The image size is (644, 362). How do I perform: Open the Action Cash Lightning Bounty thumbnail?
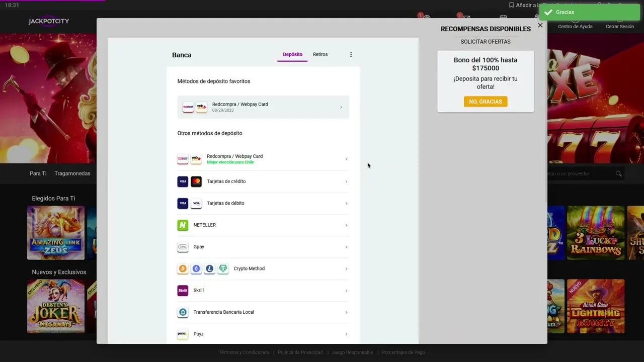(x=596, y=306)
